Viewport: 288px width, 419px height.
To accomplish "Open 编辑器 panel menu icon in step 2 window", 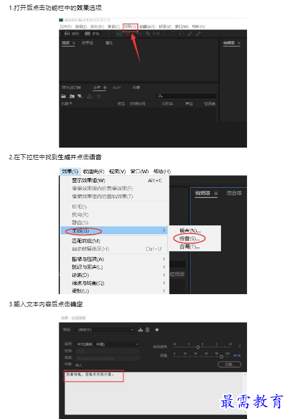I will (216, 193).
